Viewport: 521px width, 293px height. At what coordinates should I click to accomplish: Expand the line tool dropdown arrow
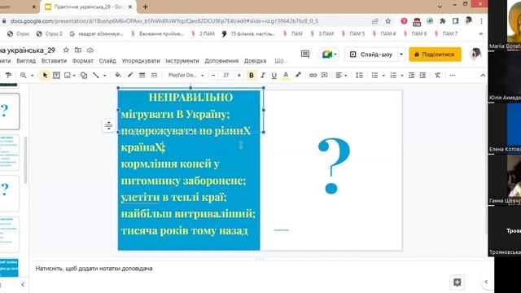pos(105,76)
